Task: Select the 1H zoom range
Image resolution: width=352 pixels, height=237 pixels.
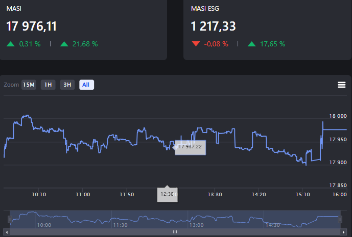Action: 48,85
